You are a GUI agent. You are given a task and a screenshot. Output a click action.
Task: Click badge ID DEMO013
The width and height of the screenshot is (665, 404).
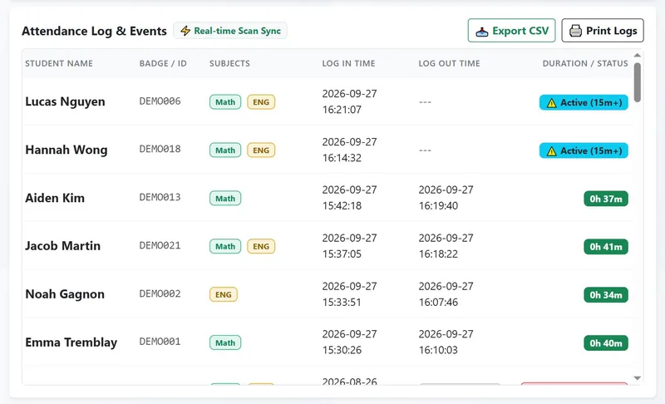[160, 198]
